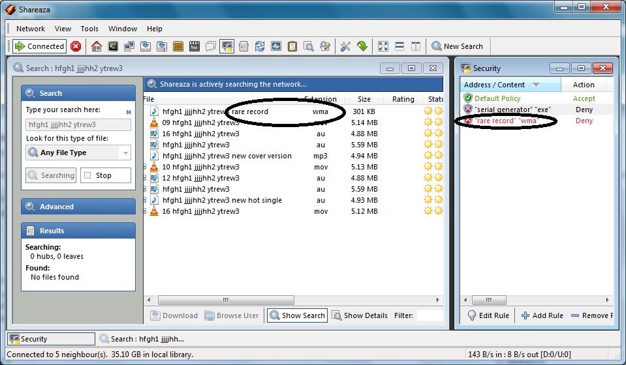This screenshot has height=365, width=626.
Task: Open the Network menu
Action: (31, 29)
